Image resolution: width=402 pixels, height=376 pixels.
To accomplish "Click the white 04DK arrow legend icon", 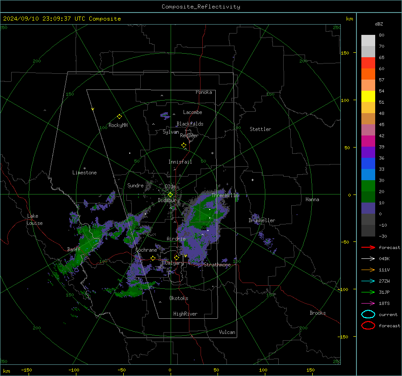I will 368,259.
